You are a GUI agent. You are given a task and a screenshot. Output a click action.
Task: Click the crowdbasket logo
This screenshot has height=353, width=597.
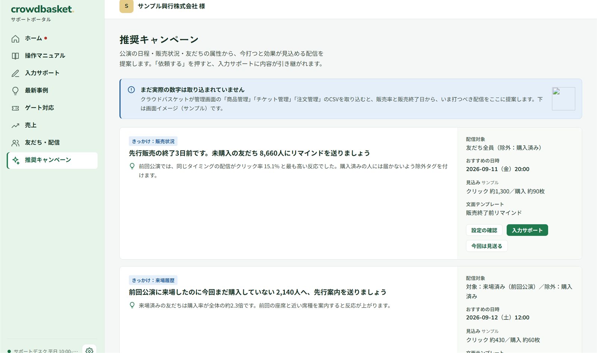(x=42, y=9)
